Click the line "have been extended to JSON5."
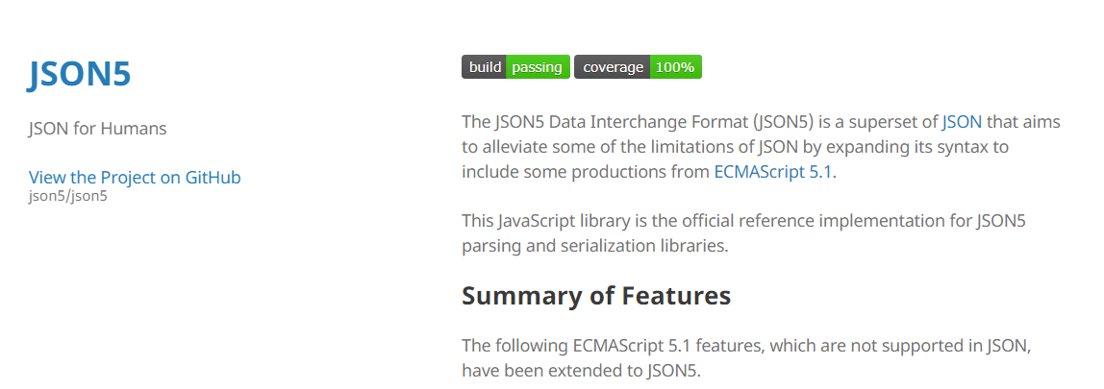 [x=582, y=370]
